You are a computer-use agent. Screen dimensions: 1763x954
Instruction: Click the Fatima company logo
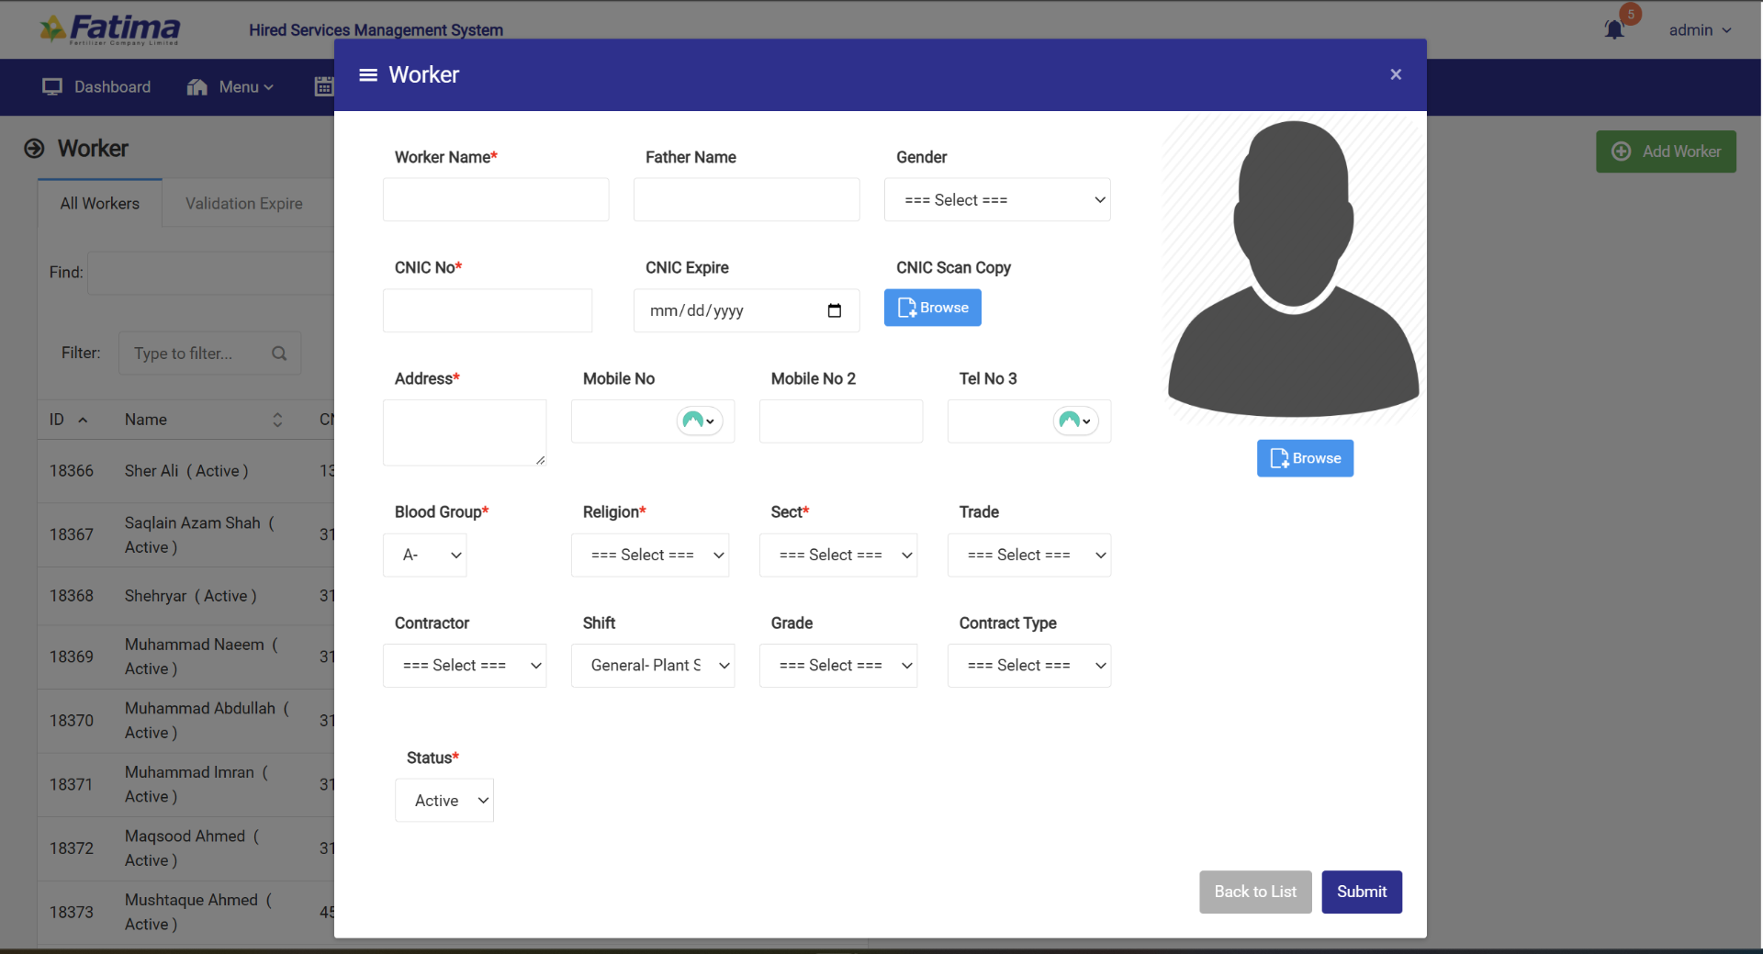point(109,28)
